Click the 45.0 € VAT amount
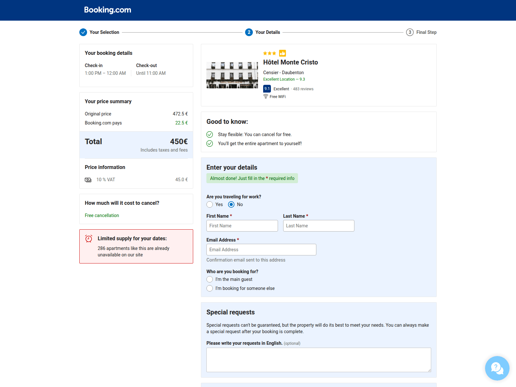 point(182,180)
